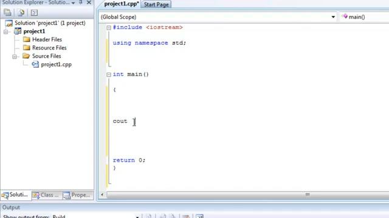This screenshot has width=389, height=218.
Task: Select the project1 project name
Action: click(34, 31)
